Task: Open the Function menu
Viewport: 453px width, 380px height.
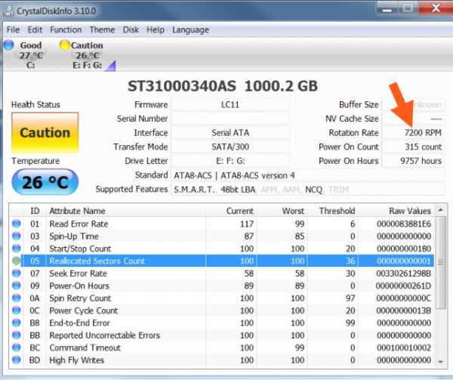Action: [x=66, y=29]
